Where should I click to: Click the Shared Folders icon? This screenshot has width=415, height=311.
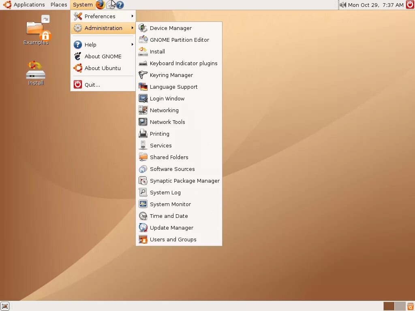tap(143, 157)
